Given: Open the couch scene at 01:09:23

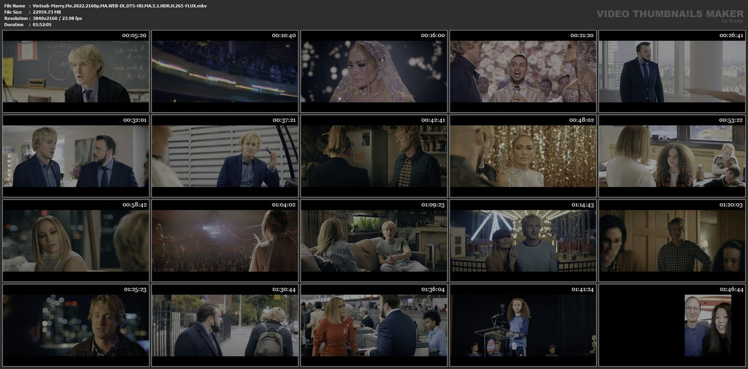Looking at the screenshot, I should (374, 241).
